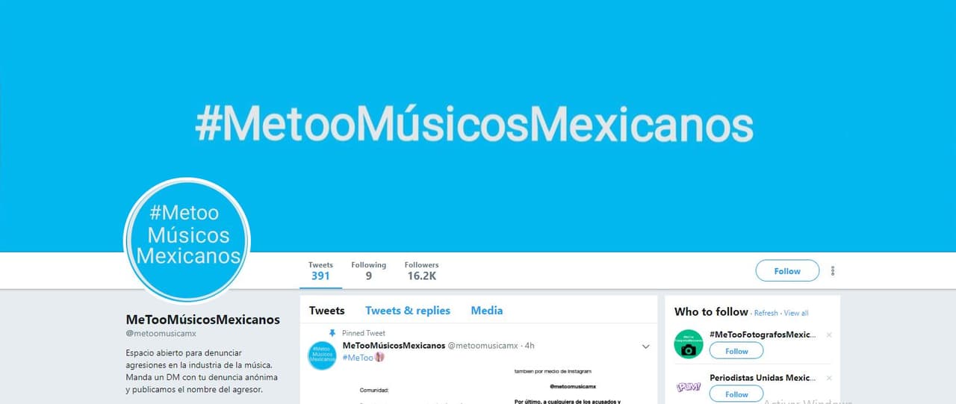The image size is (956, 404).
Task: Follow #MeTooFotografosMexic suggested account
Action: click(x=736, y=351)
